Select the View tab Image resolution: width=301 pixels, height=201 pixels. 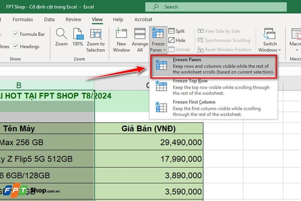97,20
